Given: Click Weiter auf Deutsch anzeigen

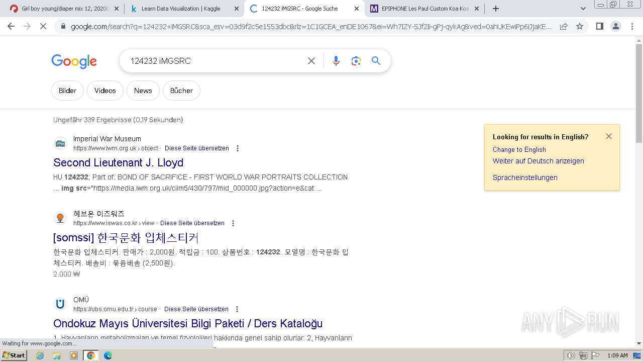Looking at the screenshot, I should tap(538, 161).
